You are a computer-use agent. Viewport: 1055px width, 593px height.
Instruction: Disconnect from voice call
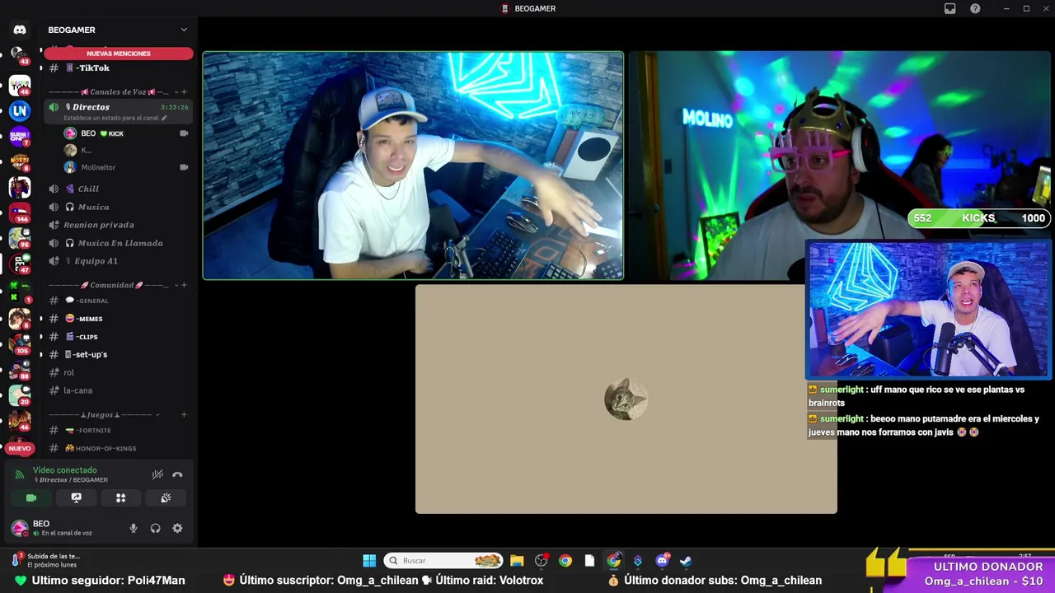tap(177, 474)
